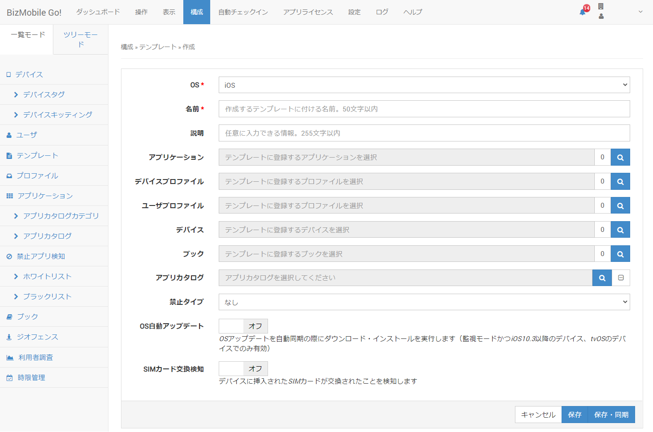Click the 保存・同期 button
653x432 pixels.
click(611, 415)
